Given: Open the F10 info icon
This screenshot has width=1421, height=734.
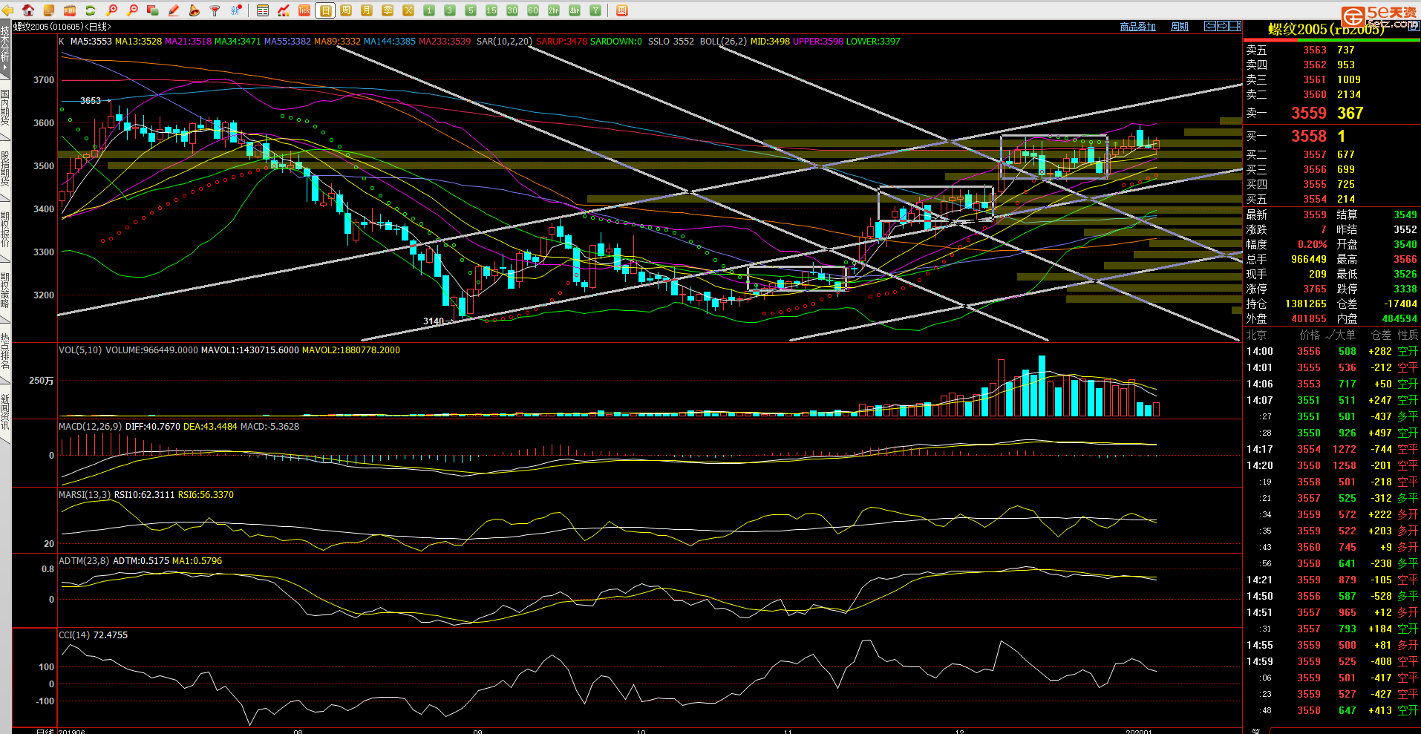Looking at the screenshot, I should pos(70,10).
